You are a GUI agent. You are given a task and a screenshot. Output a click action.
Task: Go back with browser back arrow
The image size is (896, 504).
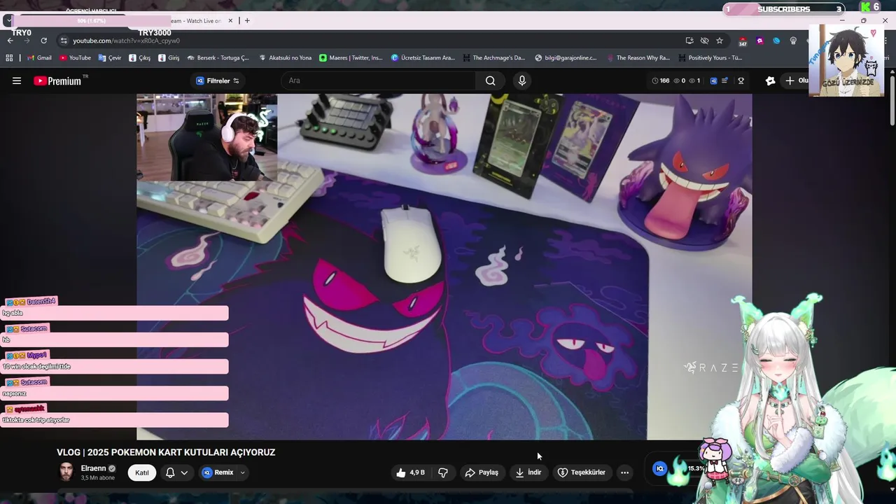[x=10, y=41]
